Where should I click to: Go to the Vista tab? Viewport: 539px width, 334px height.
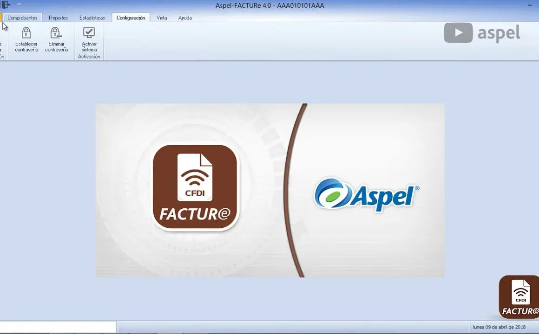click(x=162, y=18)
